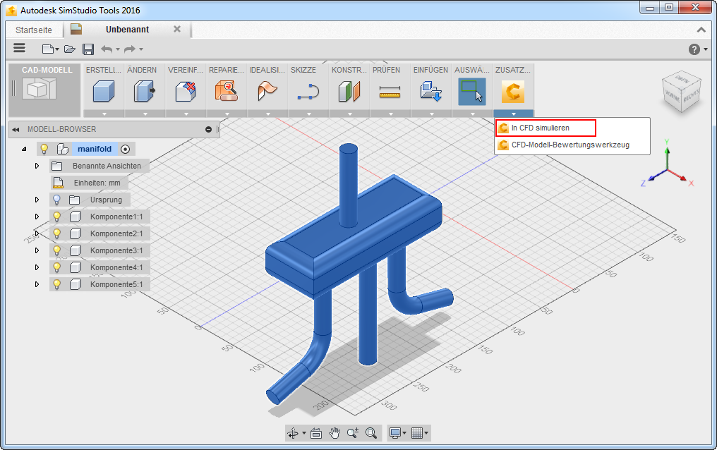Click the Open file folder icon
Screen dimensions: 717x450
pyautogui.click(x=69, y=49)
